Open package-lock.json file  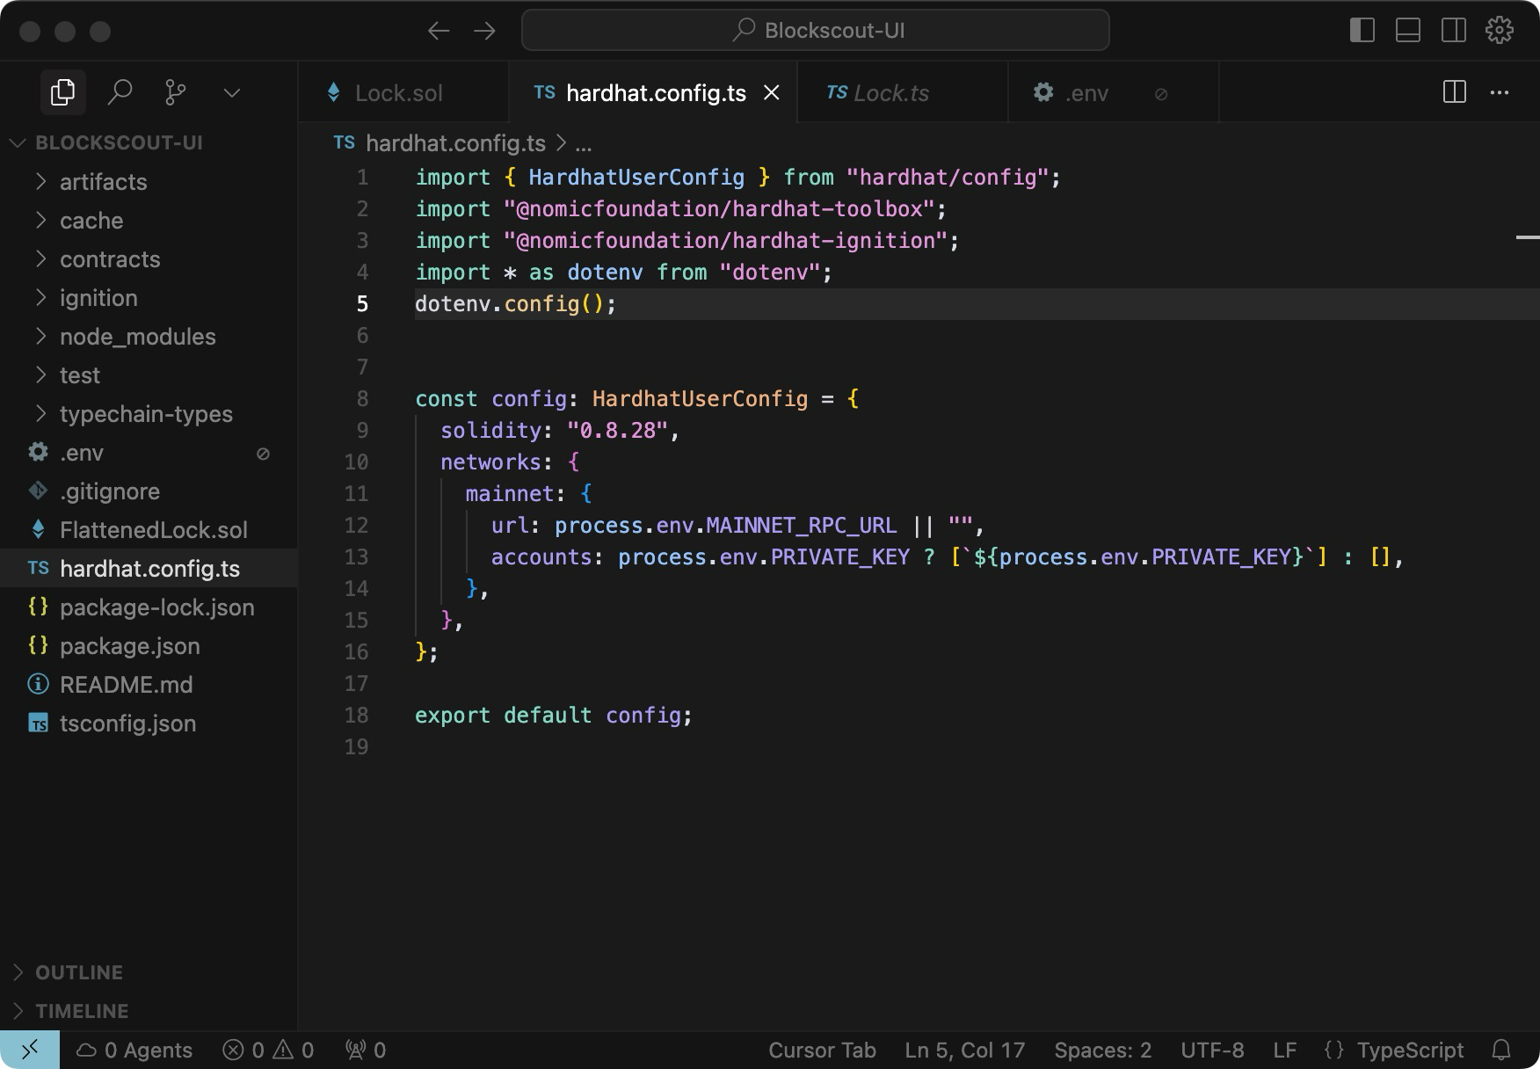pos(149,607)
